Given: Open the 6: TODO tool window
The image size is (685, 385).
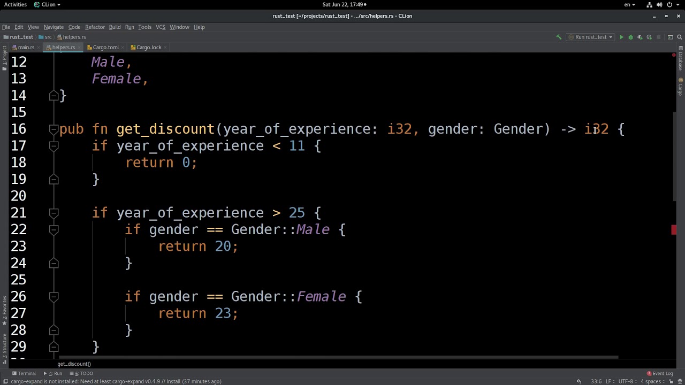Looking at the screenshot, I should [x=81, y=373].
